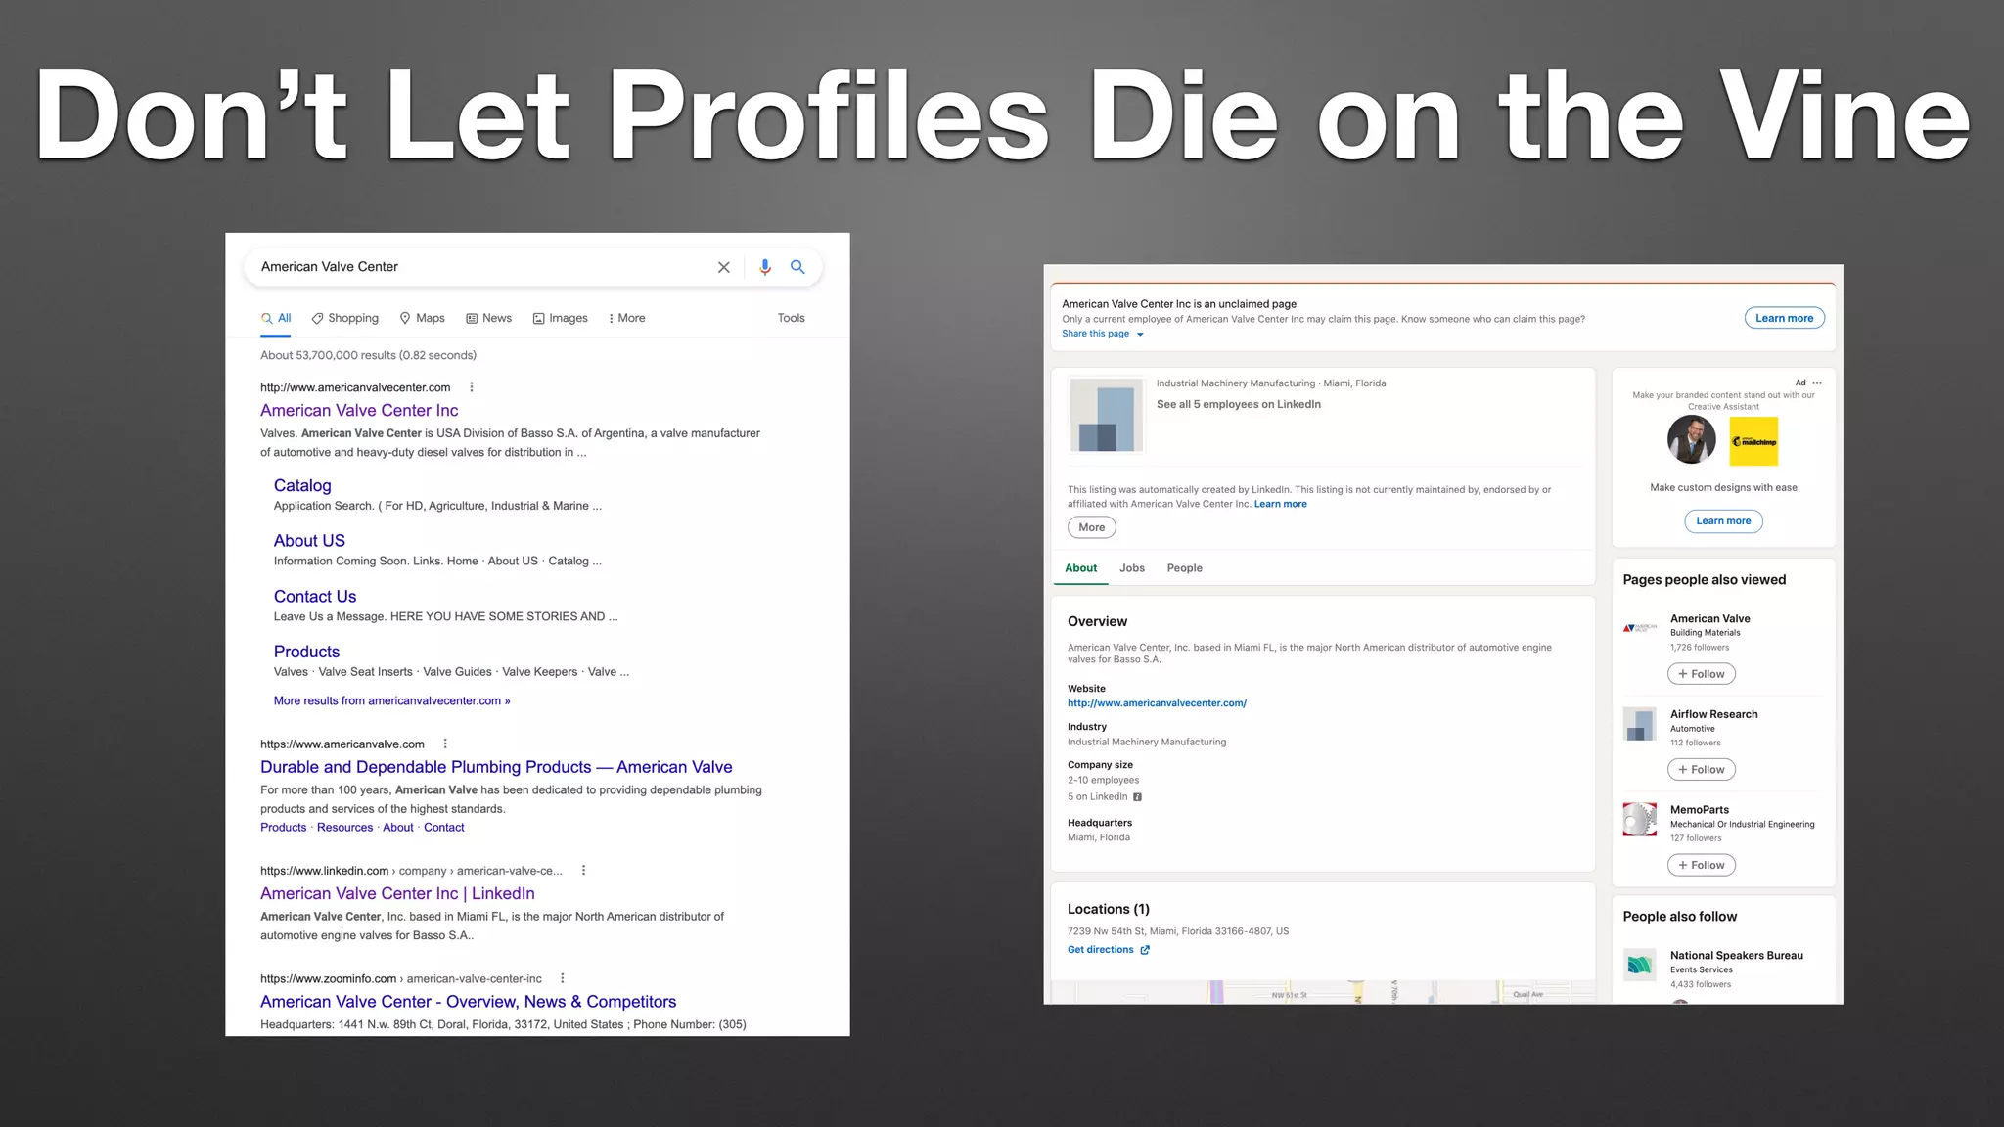The width and height of the screenshot is (2004, 1127).
Task: Open the Products sitelink under americanvalvecenter
Action: (x=306, y=652)
